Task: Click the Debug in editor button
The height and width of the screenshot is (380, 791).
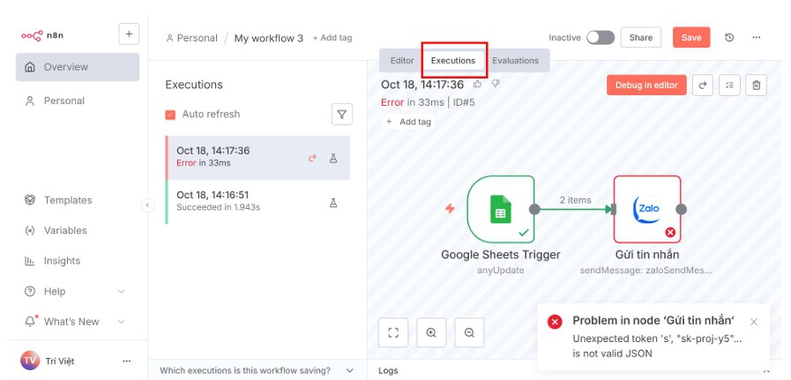Action: tap(646, 86)
